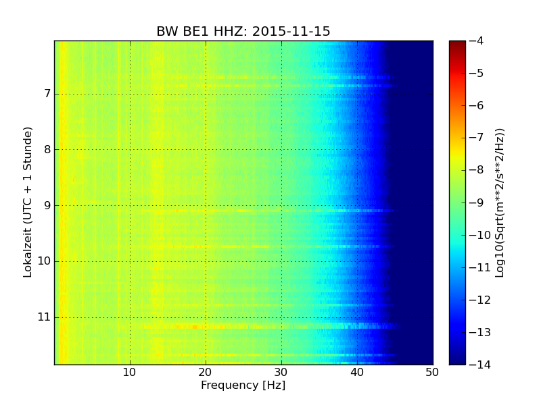This screenshot has height=405, width=541.
Task: Click the colorbar tick label '−9'
Action: pyautogui.click(x=476, y=202)
